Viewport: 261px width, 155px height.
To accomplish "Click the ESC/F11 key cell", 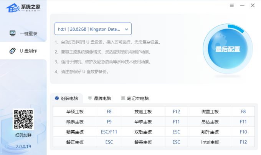I will 109,132.
